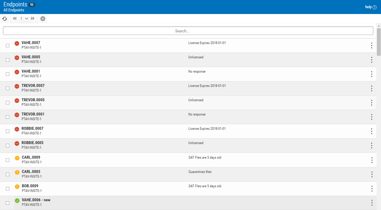Viewport: 381px width, 210px height.
Task: Click the help link in header
Action: [x=371, y=7]
